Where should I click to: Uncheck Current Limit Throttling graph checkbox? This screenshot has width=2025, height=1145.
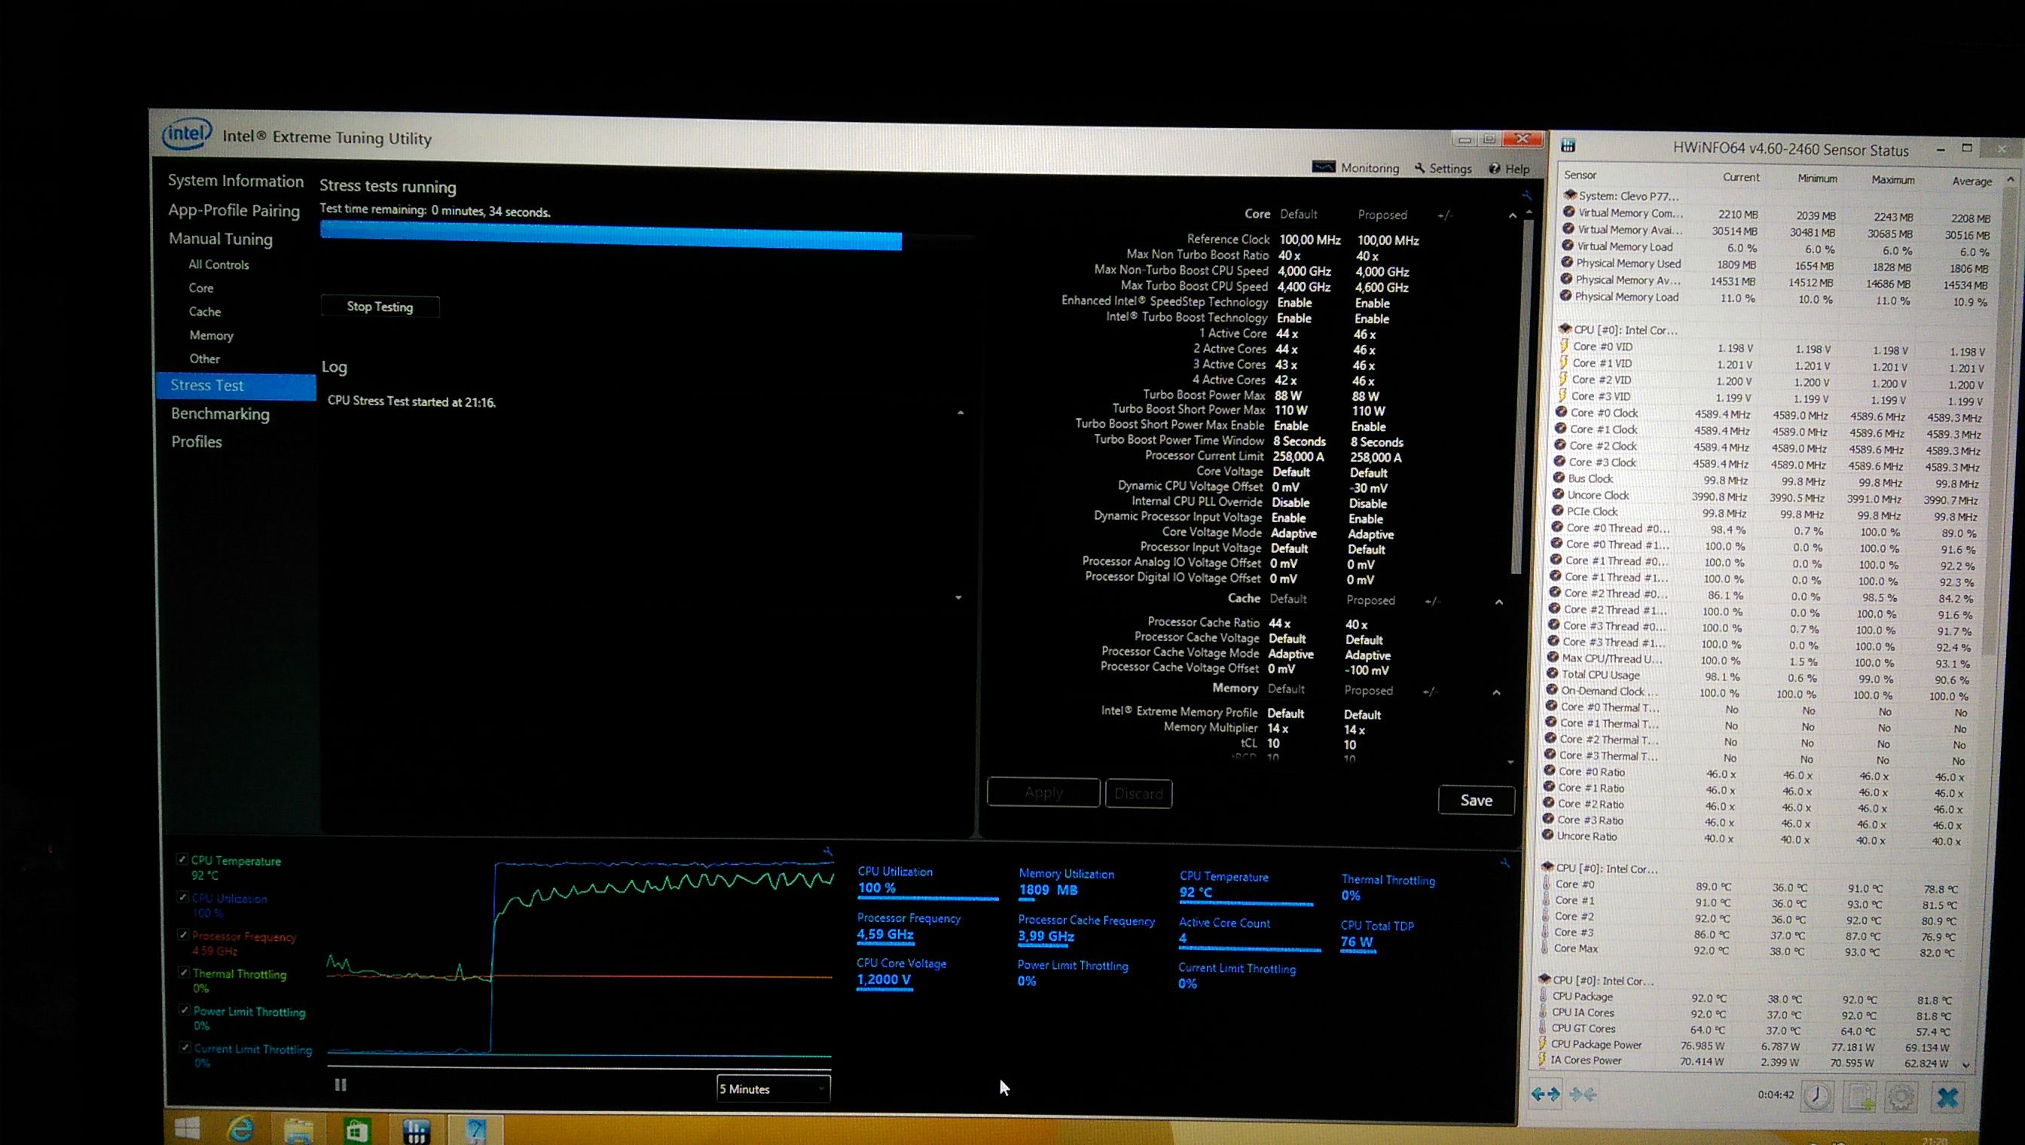[185, 1048]
